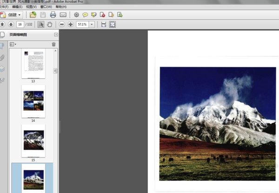The image size is (279, 193).
Task: Choose the Select tool cursor icon
Action: point(41,25)
